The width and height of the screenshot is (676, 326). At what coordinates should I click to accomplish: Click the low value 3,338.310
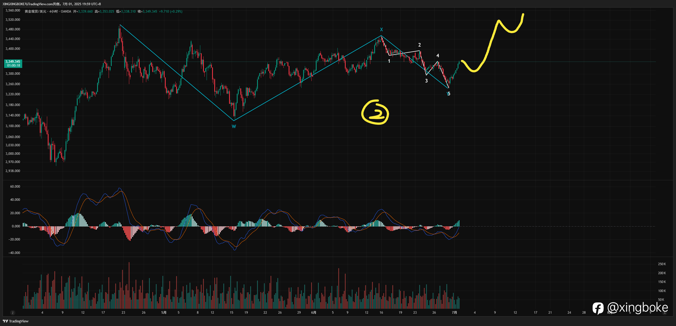(128, 12)
